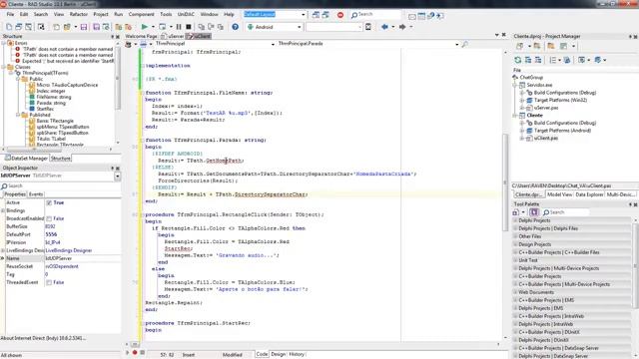Select uServer.pas in Project Manager

[546, 108]
